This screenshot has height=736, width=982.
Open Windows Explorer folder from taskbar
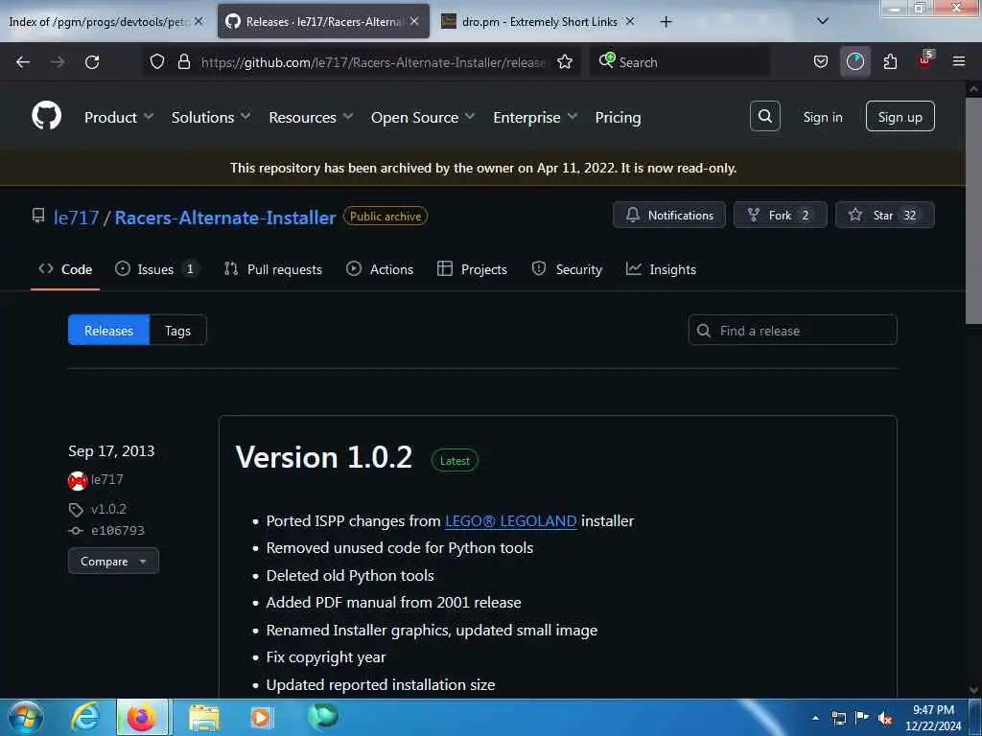click(x=204, y=718)
